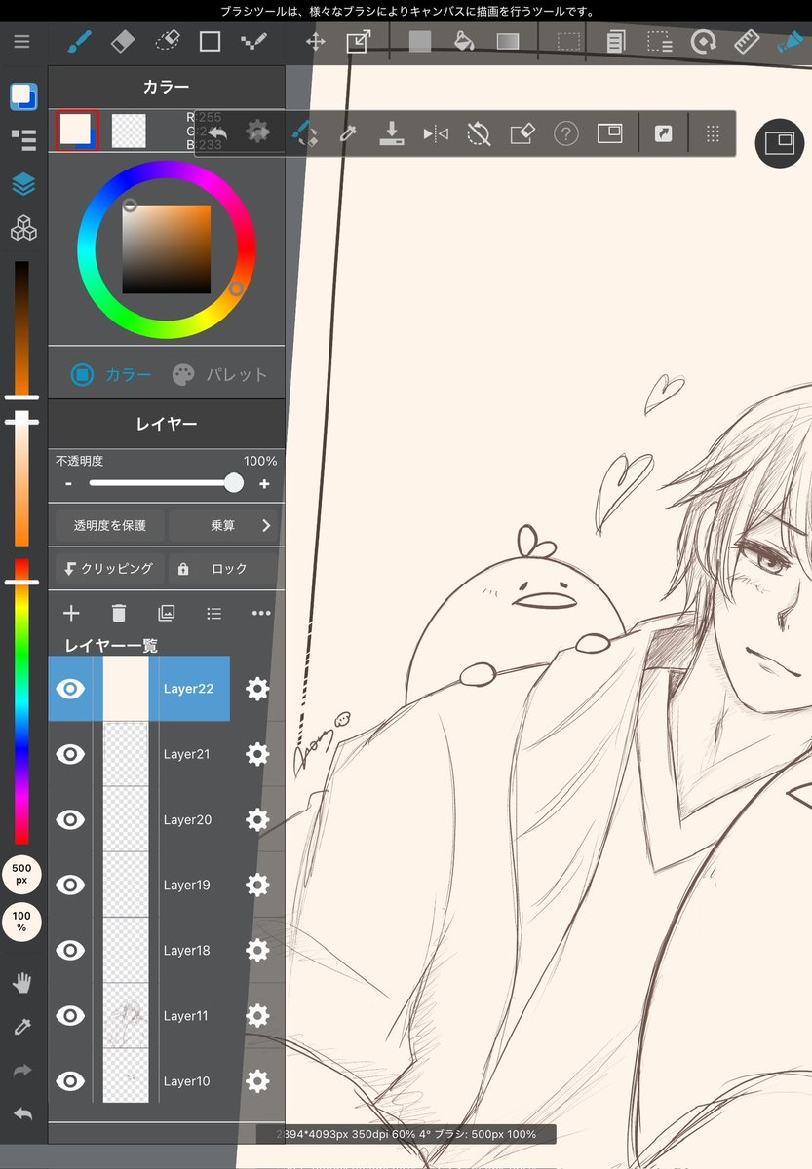Click the fullscreen arrow icon
812x1169 pixels.
[663, 133]
